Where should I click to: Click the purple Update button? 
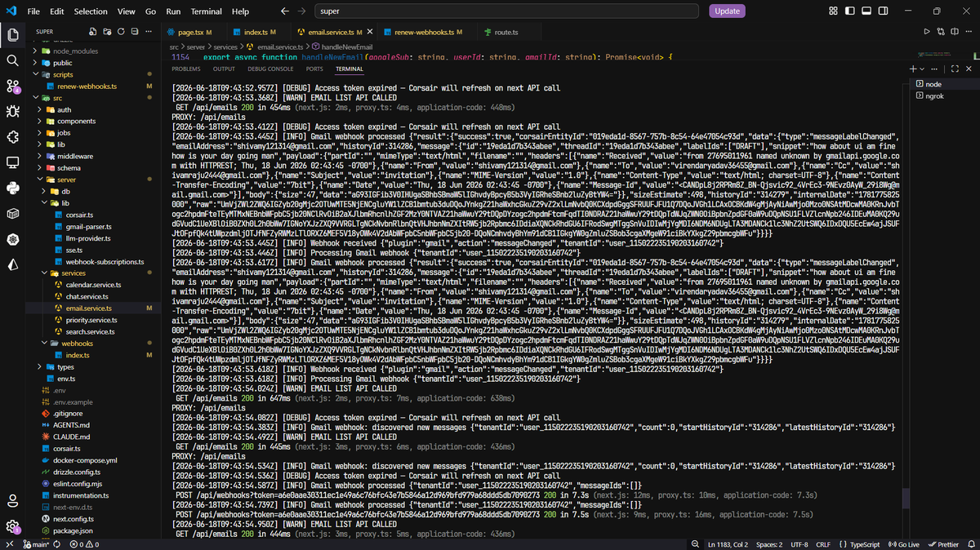(x=727, y=11)
